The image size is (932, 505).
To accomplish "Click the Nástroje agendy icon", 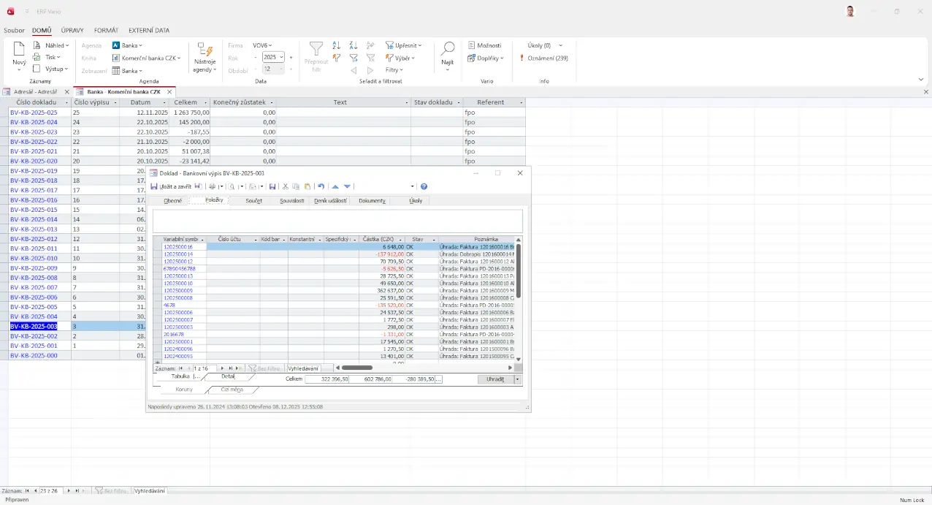I will (205, 50).
